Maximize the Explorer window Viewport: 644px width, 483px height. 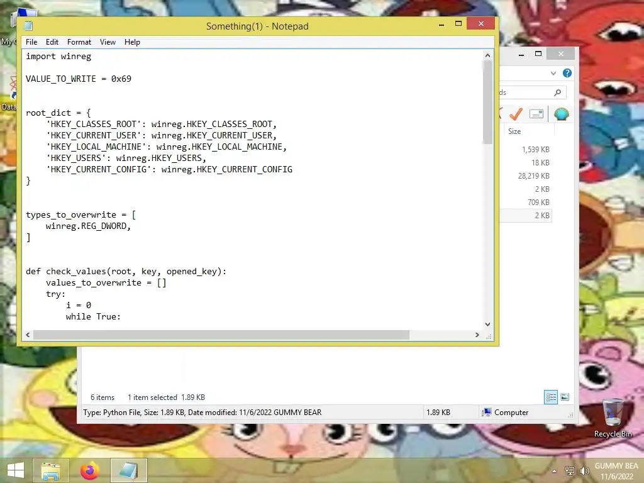538,54
